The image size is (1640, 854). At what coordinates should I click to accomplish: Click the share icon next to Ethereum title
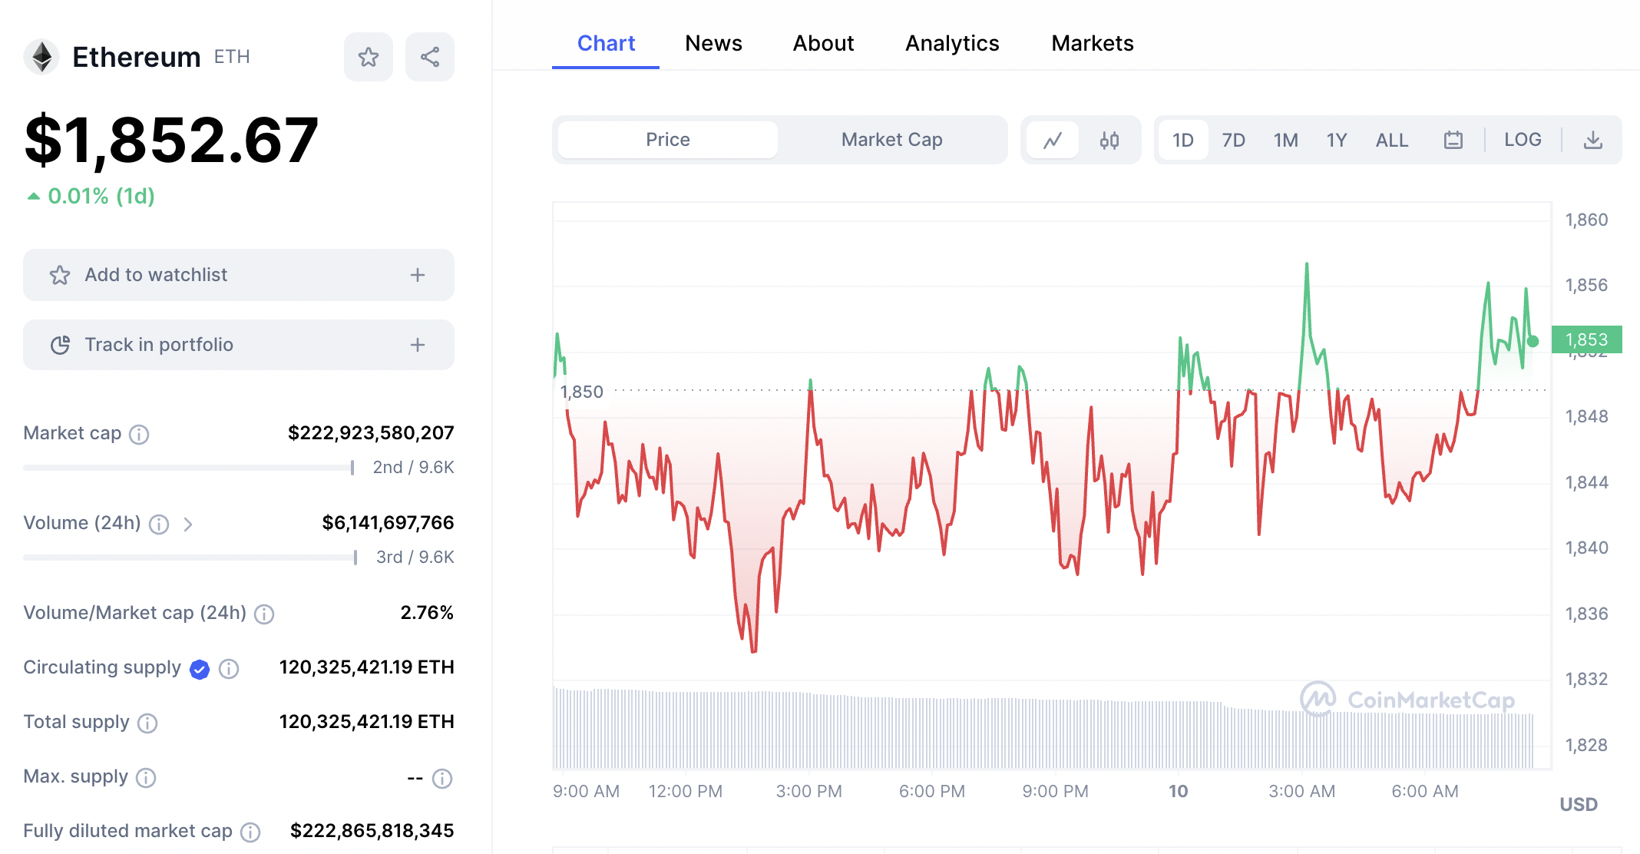[430, 57]
